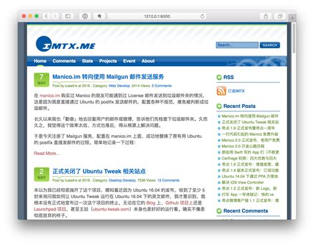Open the Share menu icon
This screenshot has height=245, width=314.
tap(266, 16)
